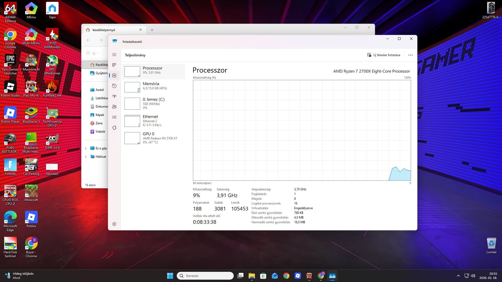Select the GPU 0 performance item

click(153, 138)
